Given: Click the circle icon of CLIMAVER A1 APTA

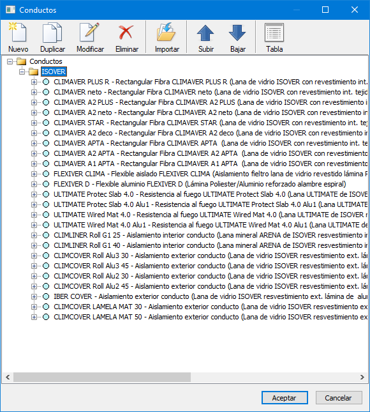Looking at the screenshot, I should coord(46,164).
